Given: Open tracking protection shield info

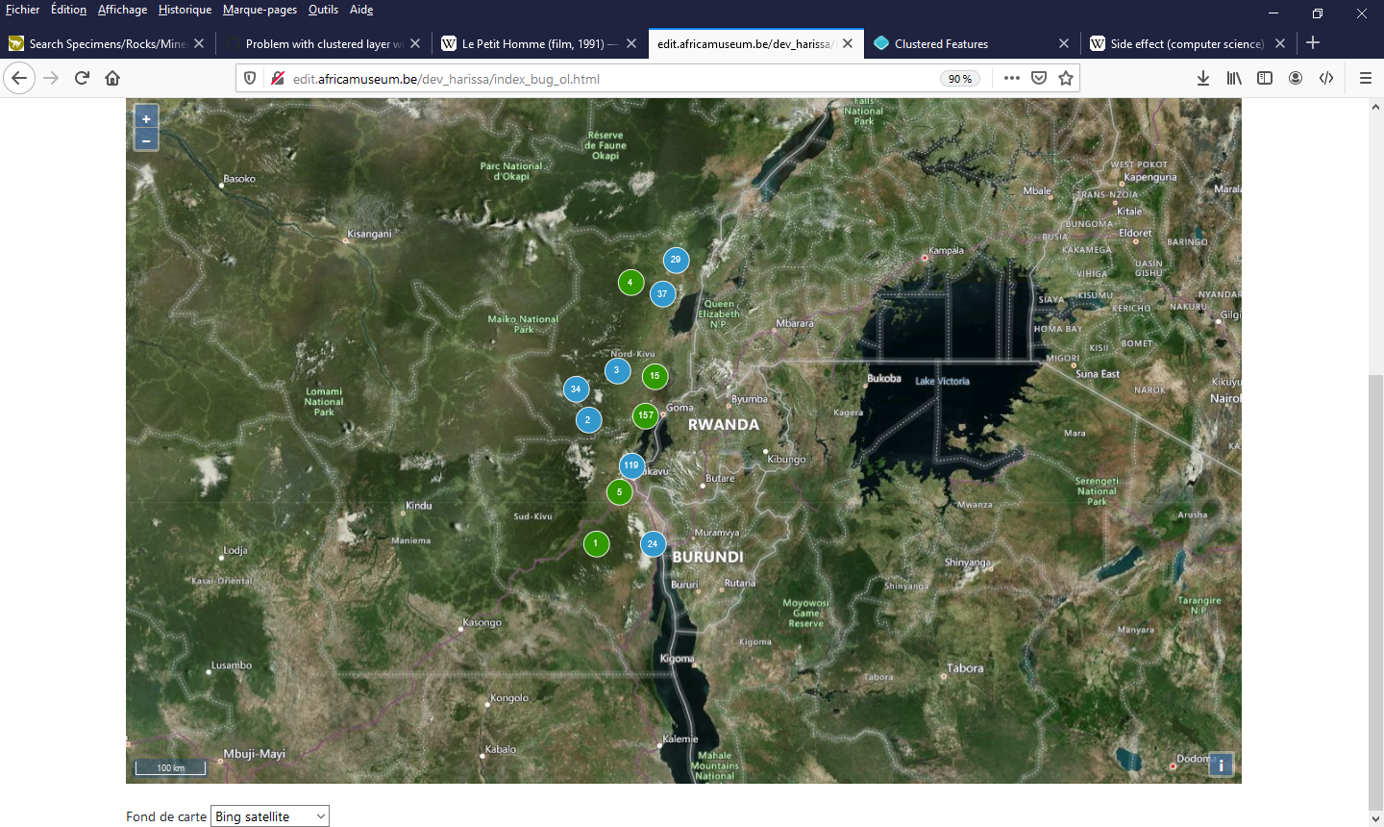Looking at the screenshot, I should point(250,79).
